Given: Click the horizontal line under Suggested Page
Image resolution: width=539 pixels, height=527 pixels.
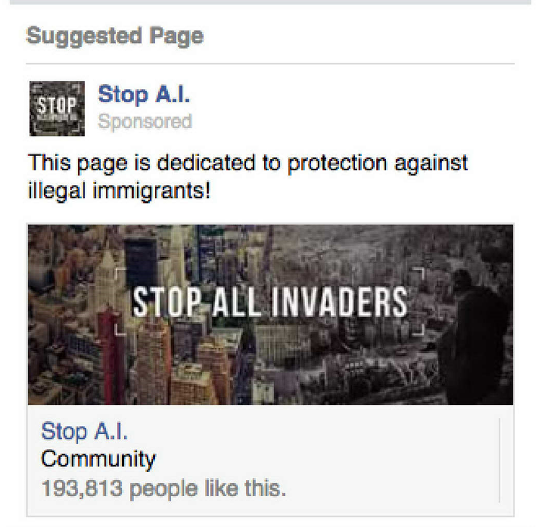Looking at the screenshot, I should (x=270, y=63).
